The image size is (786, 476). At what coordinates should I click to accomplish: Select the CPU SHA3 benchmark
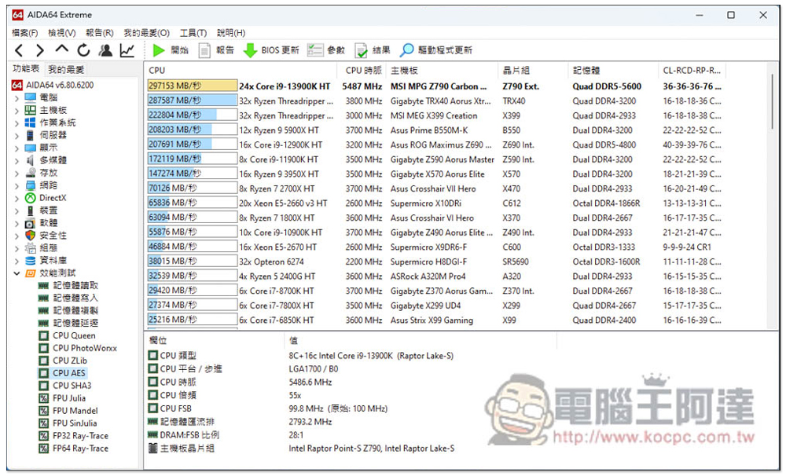pos(65,386)
